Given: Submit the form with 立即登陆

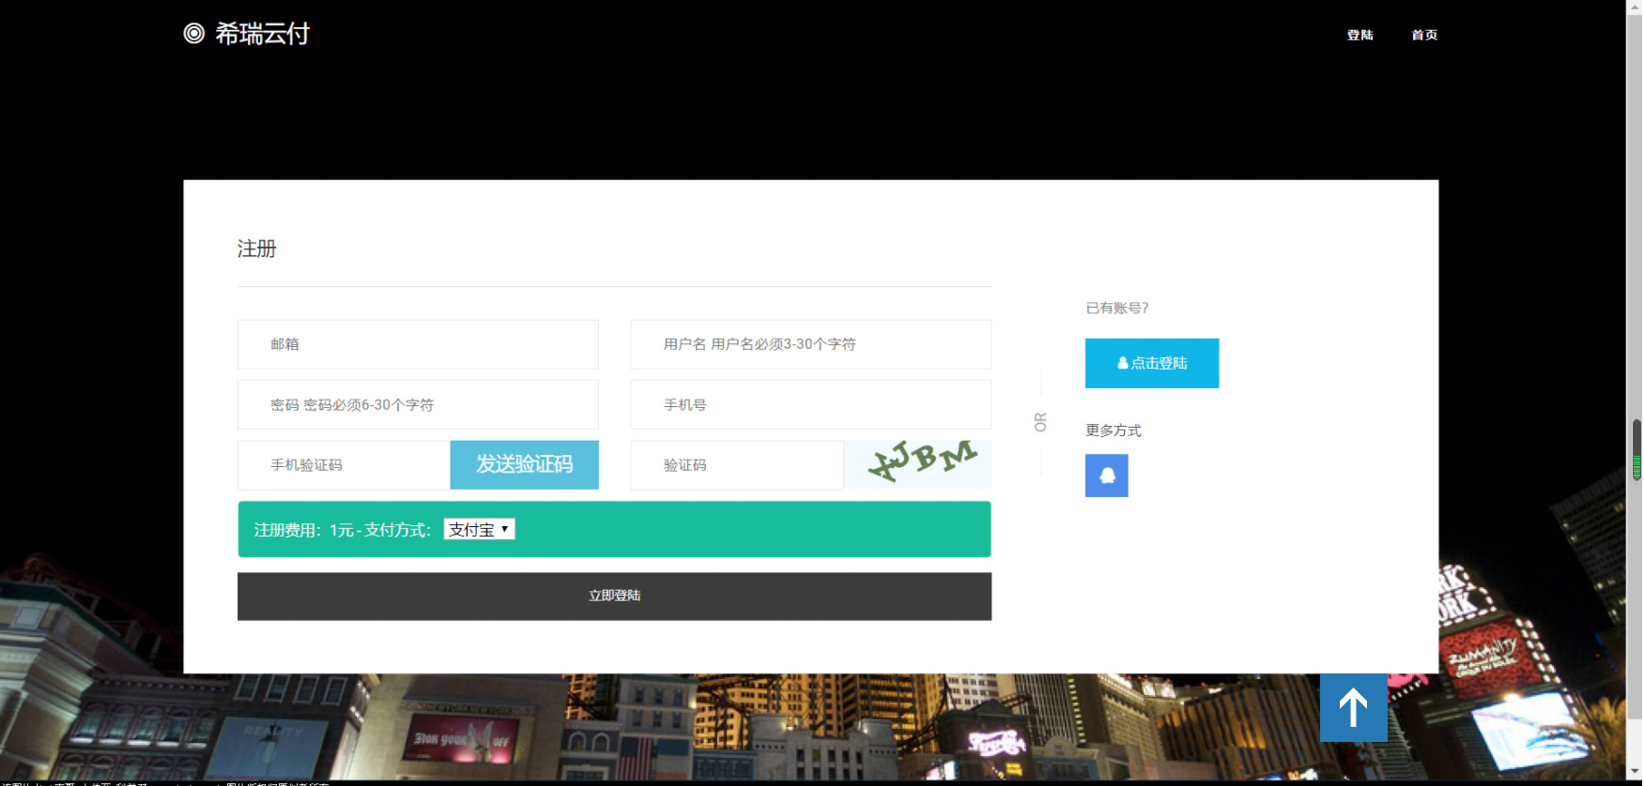Looking at the screenshot, I should (614, 597).
